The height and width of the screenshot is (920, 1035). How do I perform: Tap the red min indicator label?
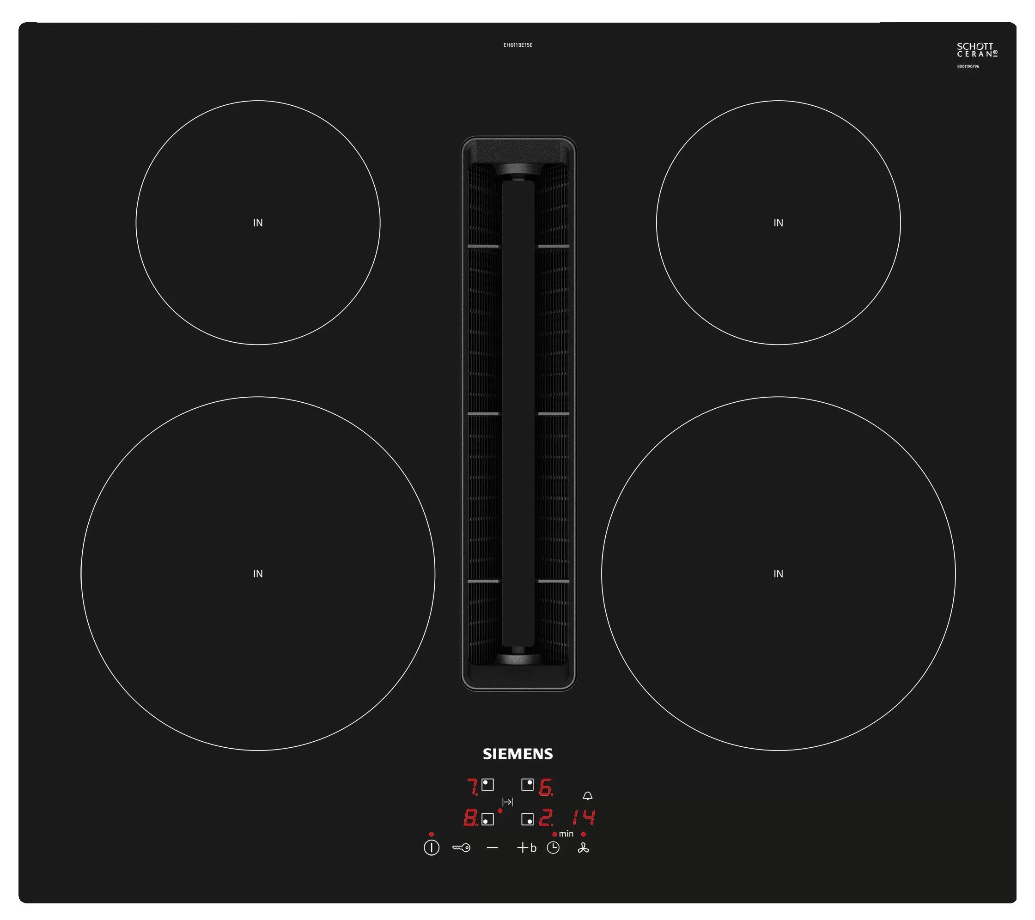pos(566,835)
